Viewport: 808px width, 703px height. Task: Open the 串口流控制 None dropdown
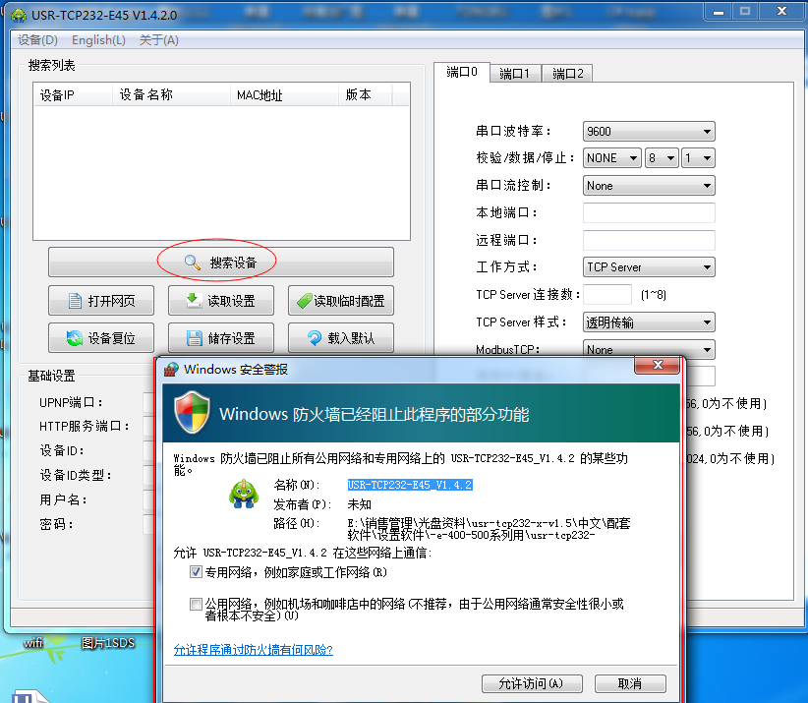point(649,186)
